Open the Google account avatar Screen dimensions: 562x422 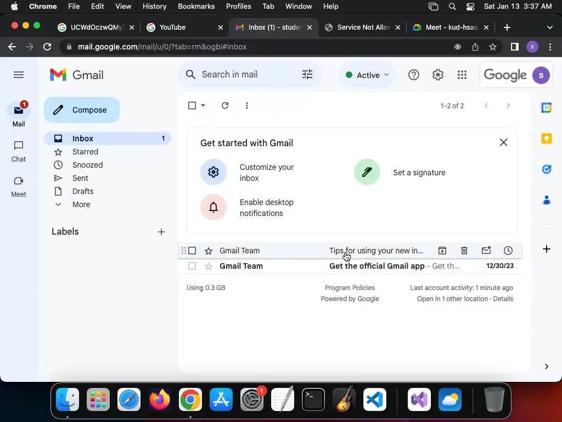tap(541, 75)
